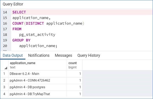Click the application_name column header
This screenshot has width=153, height=99.
pos(37,65)
